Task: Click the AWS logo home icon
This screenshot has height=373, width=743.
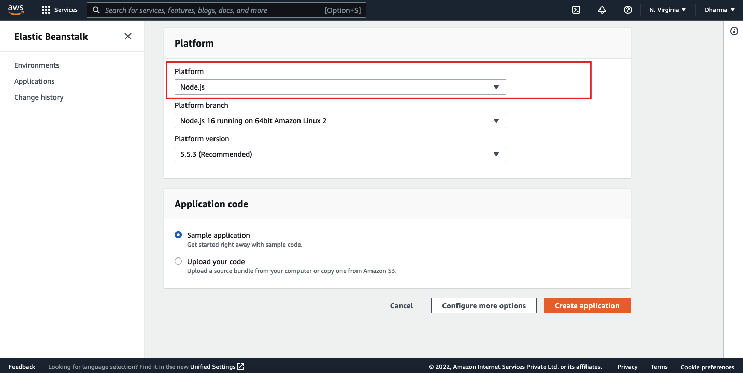Action: (x=16, y=10)
